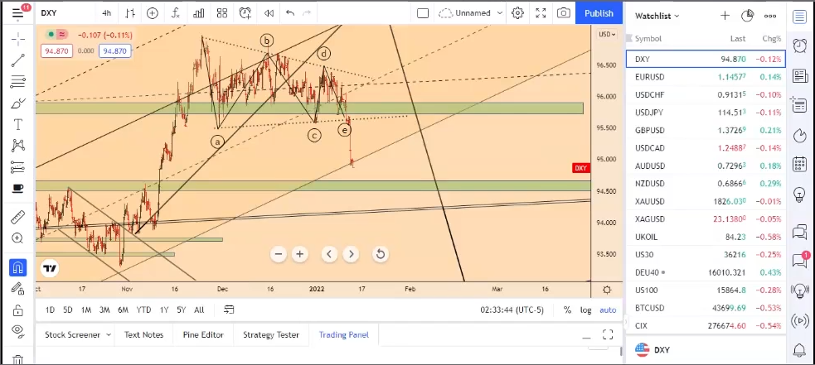Screen dimensions: 815x365
Task: Click the snapshot camera icon
Action: coord(564,13)
